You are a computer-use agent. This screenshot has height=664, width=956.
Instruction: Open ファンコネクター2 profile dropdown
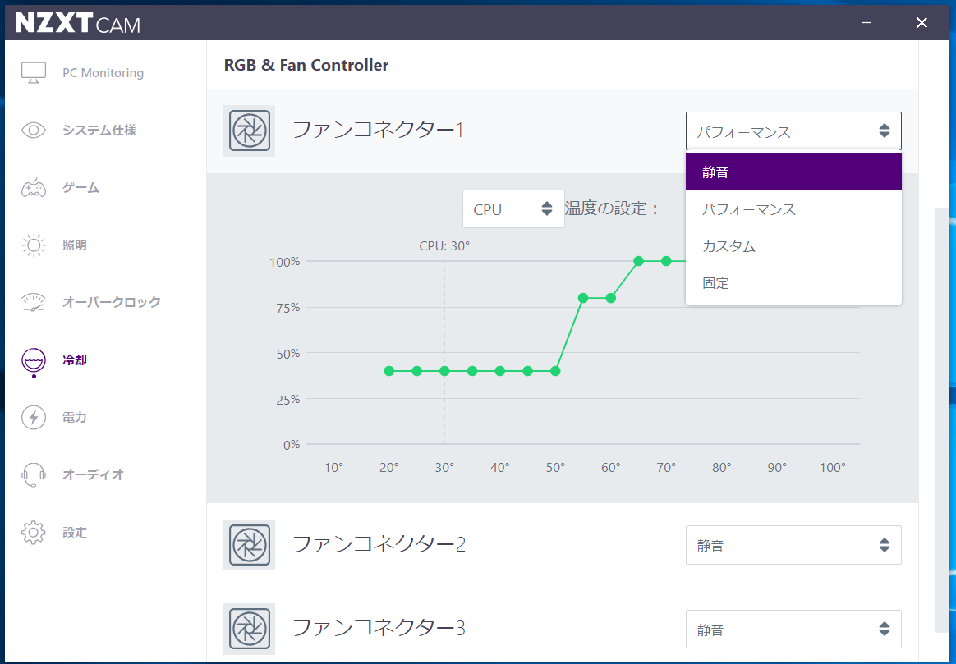click(x=793, y=545)
